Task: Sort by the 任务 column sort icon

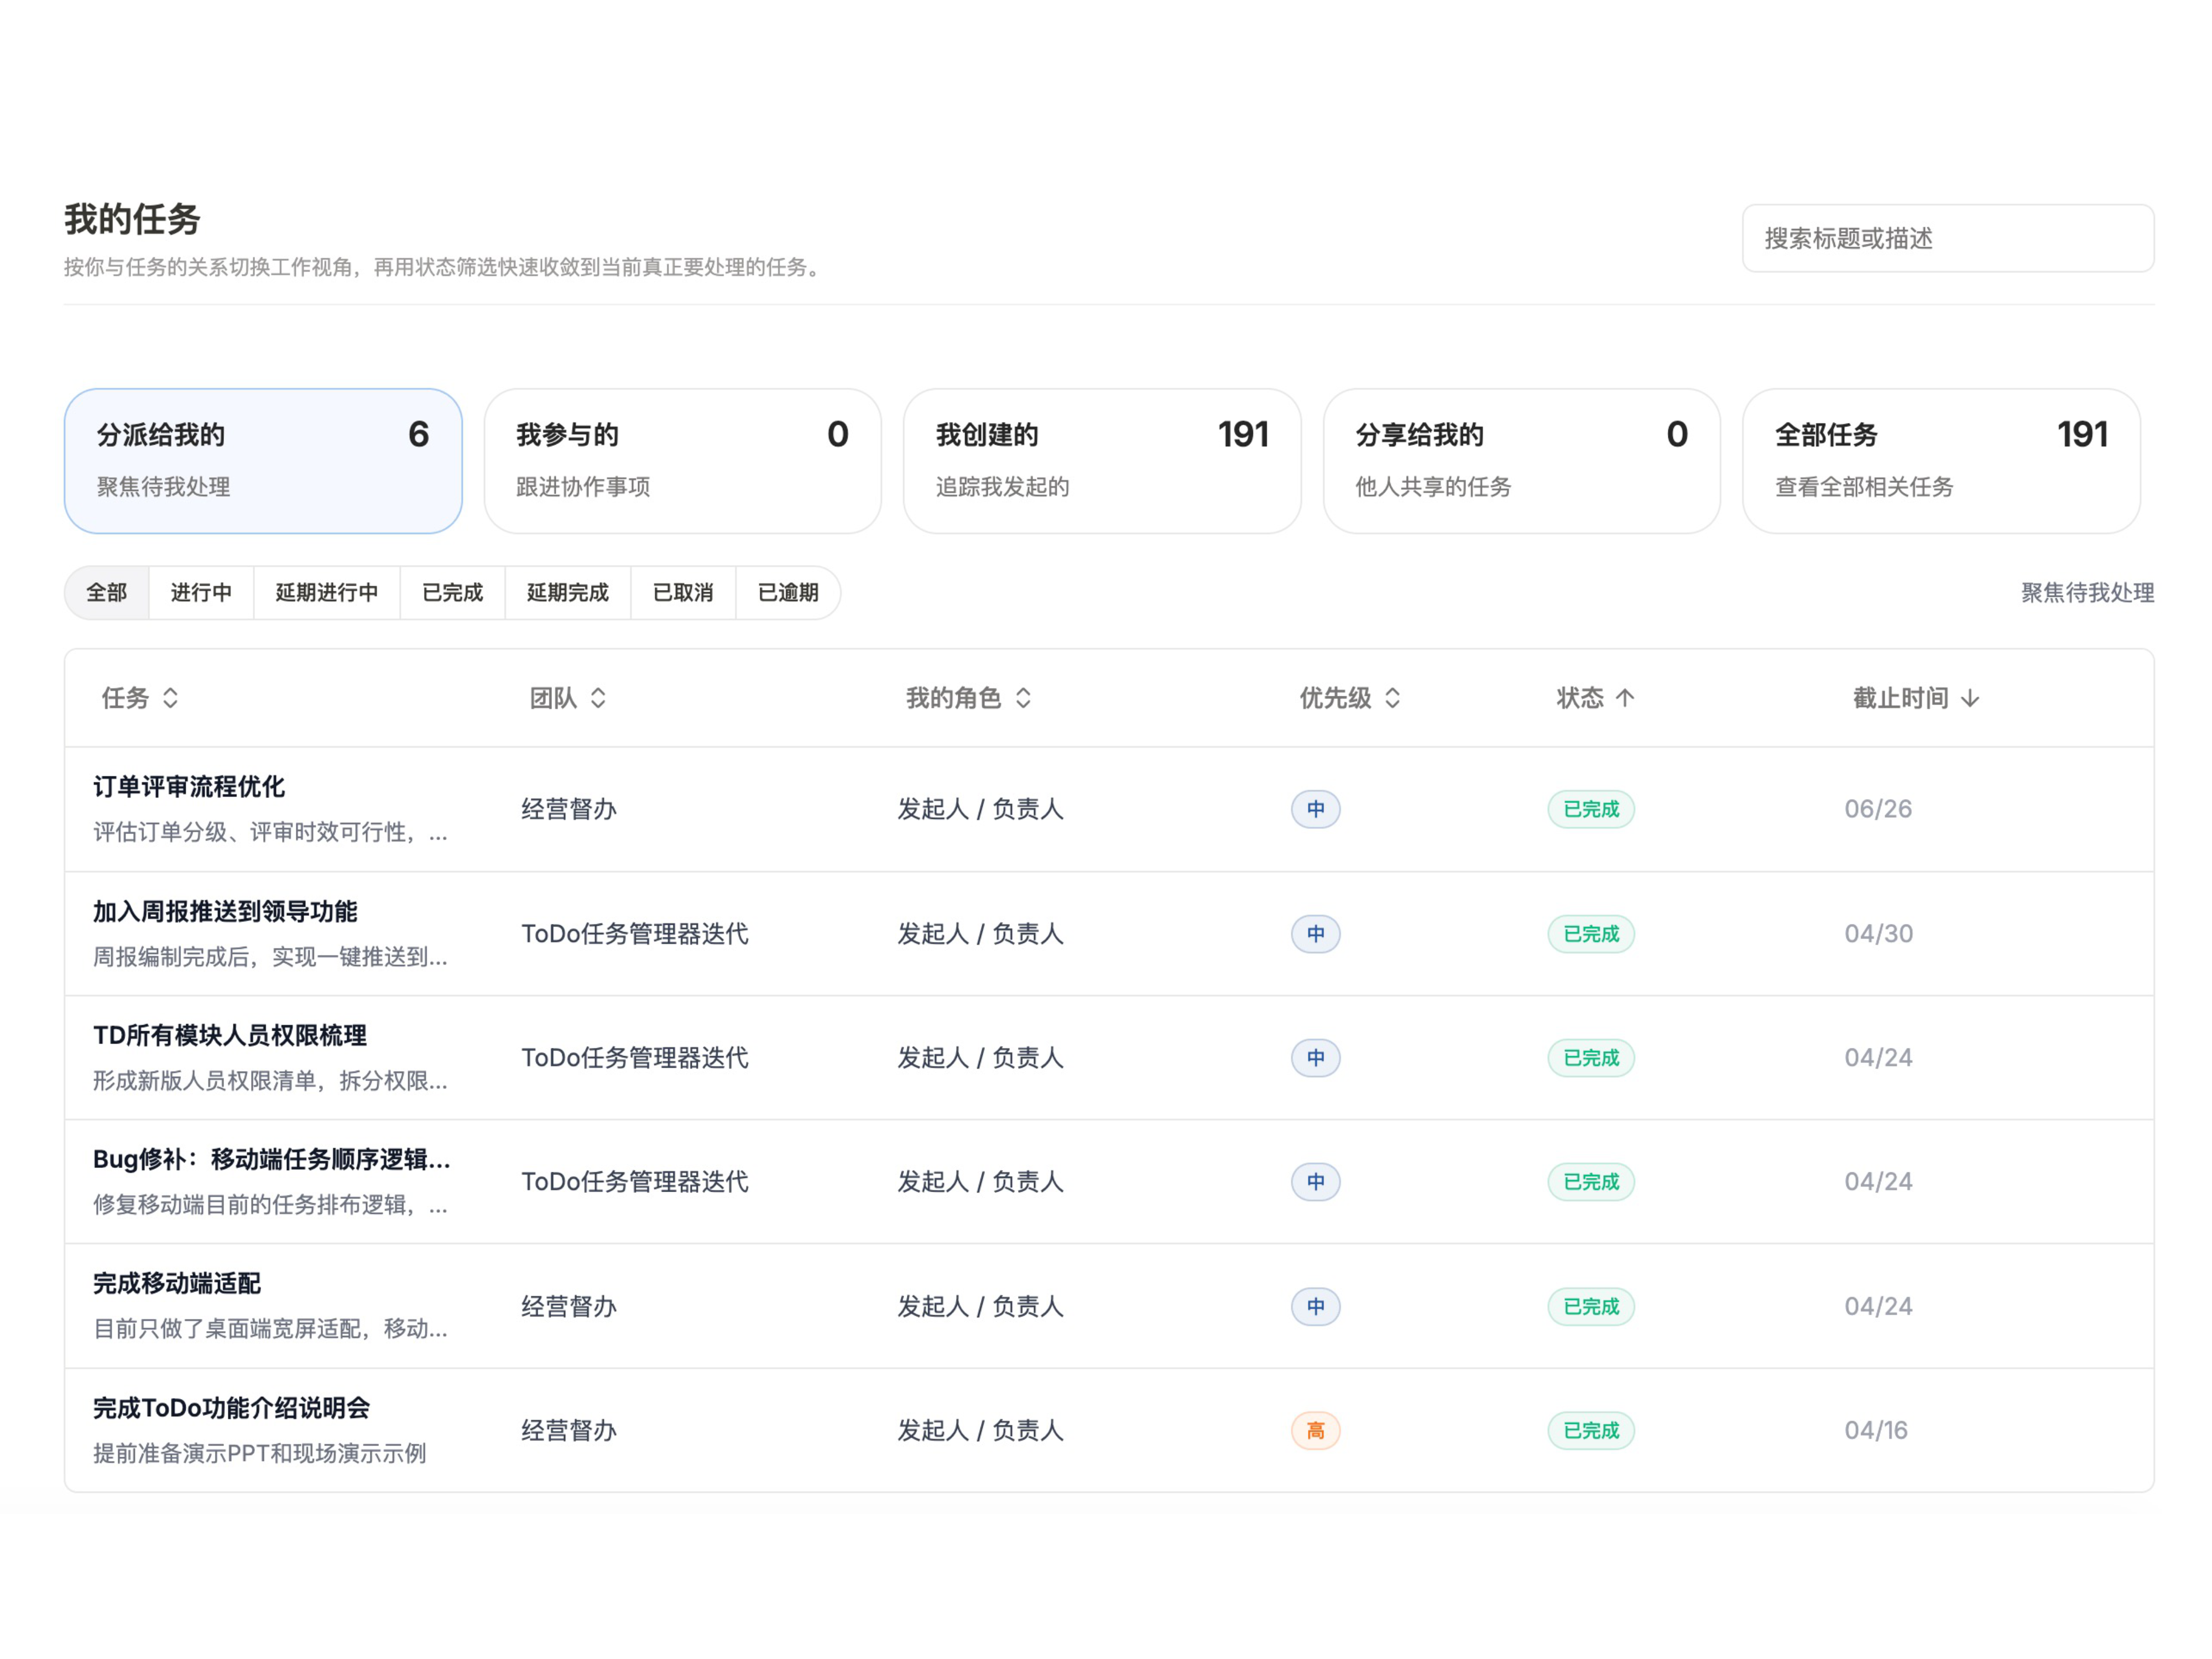Action: pos(170,698)
